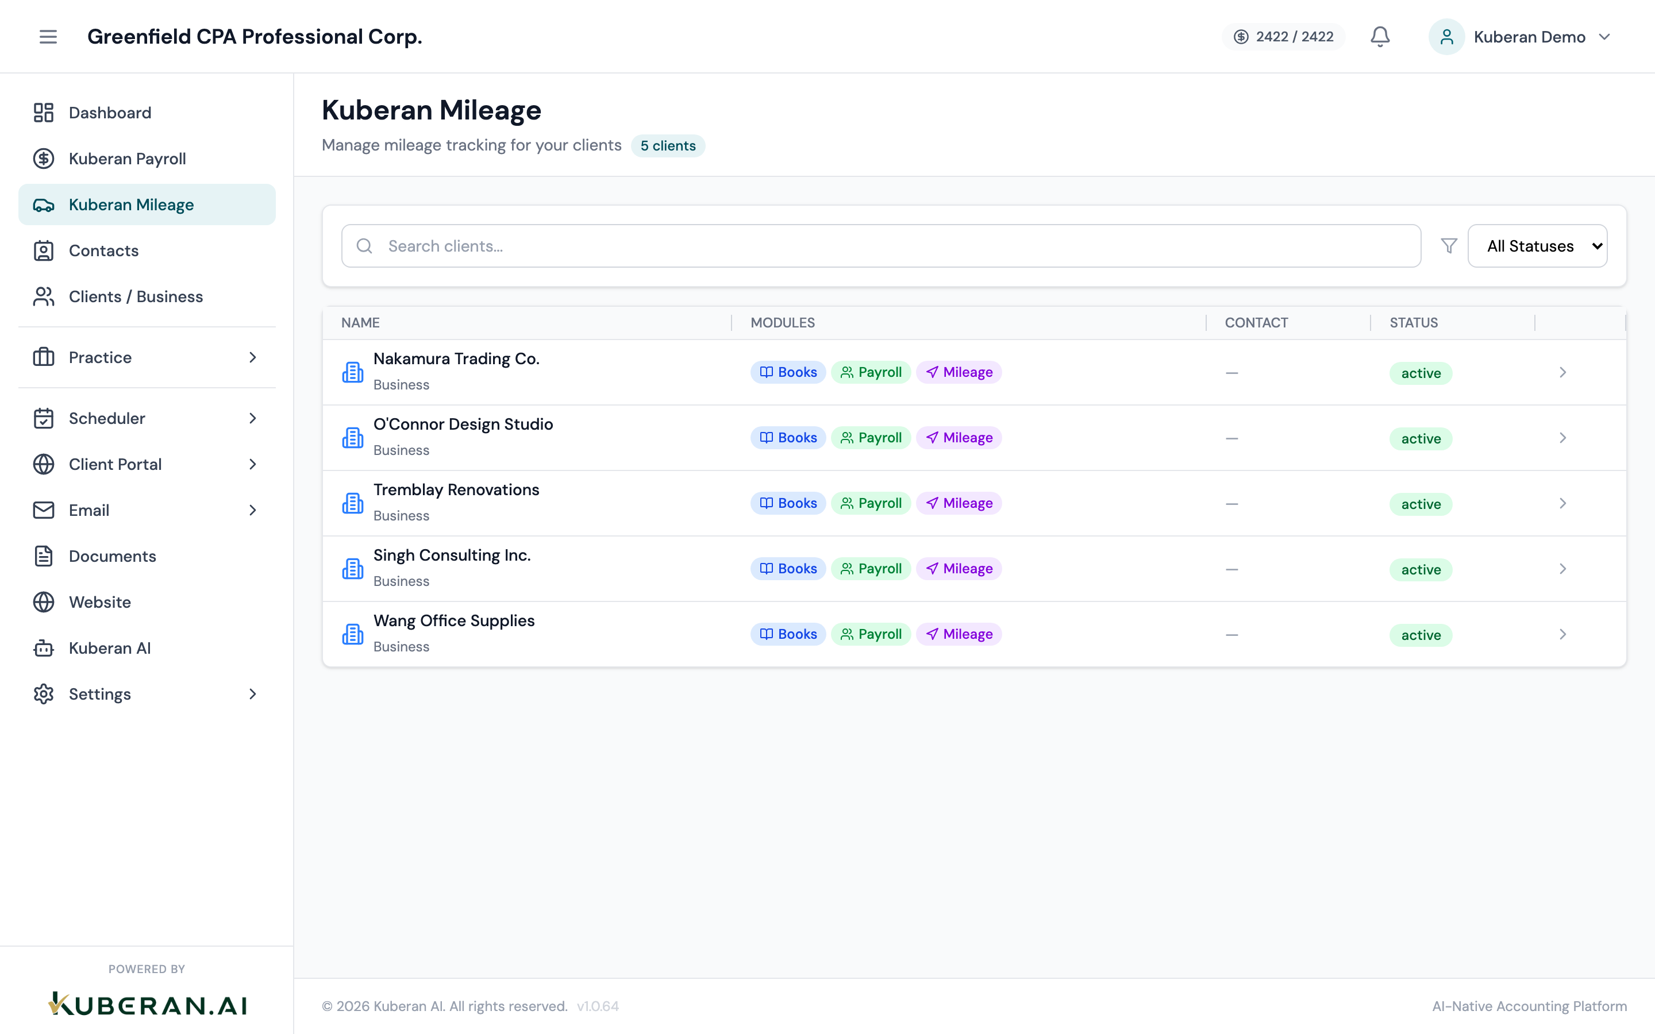Image resolution: width=1655 pixels, height=1034 pixels.
Task: Click version v1.0.64 text
Action: point(598,1006)
